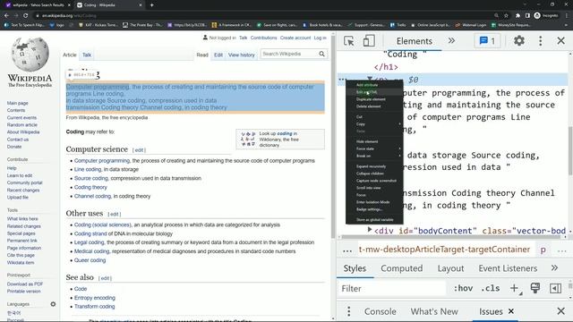This screenshot has width=573, height=322.
Task: Close the bottom drawer
Action: click(x=561, y=311)
